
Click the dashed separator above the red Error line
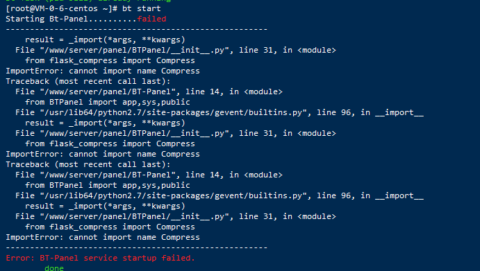coord(137,247)
